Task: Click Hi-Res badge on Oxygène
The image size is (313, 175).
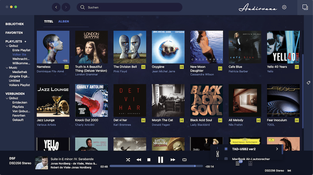Action: [x=182, y=67]
